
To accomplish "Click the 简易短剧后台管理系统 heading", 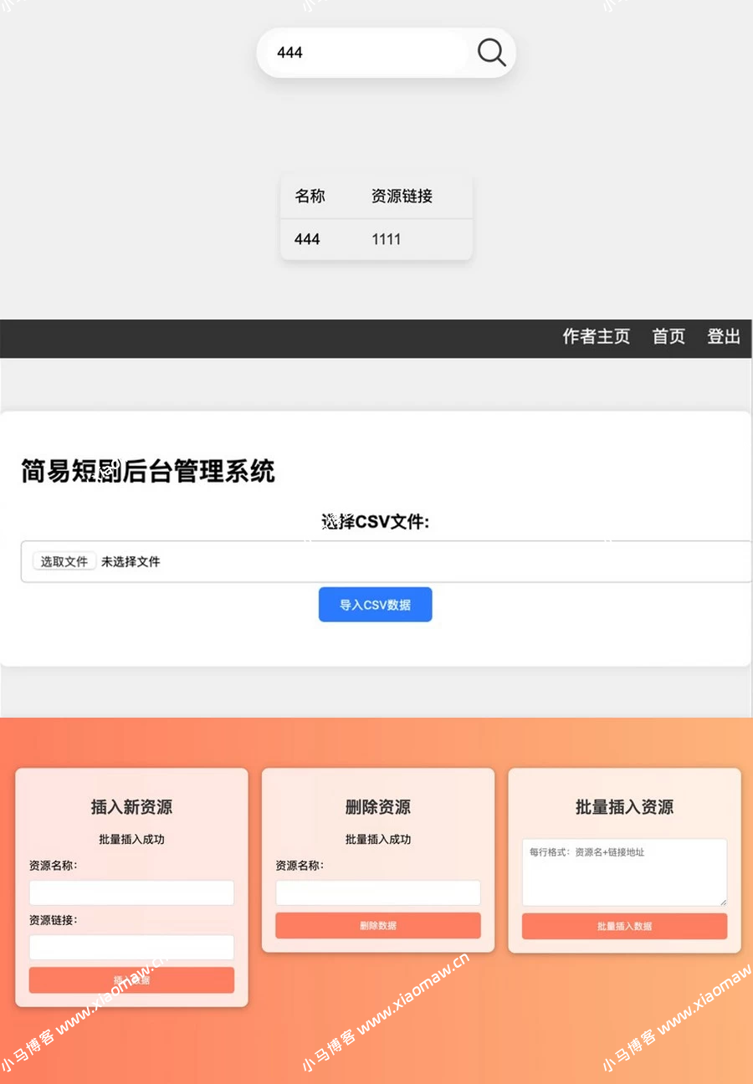I will click(x=148, y=471).
